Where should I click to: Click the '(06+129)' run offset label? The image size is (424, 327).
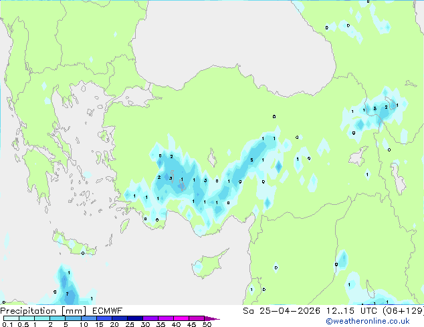(x=403, y=311)
